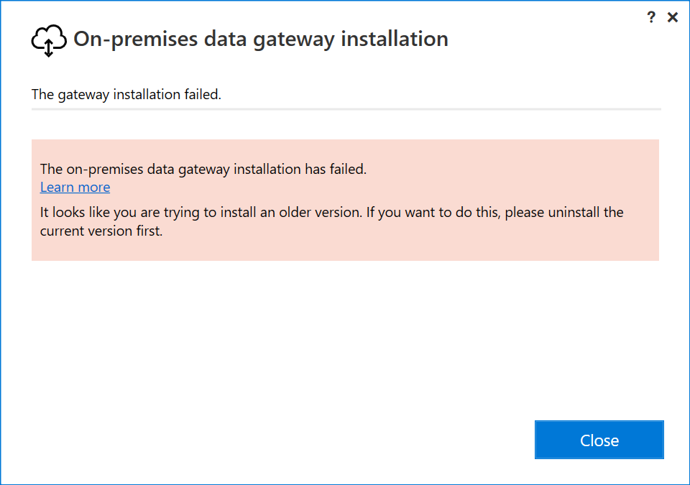The image size is (690, 485).
Task: Tap the help question mark near the corner
Action: [x=651, y=17]
